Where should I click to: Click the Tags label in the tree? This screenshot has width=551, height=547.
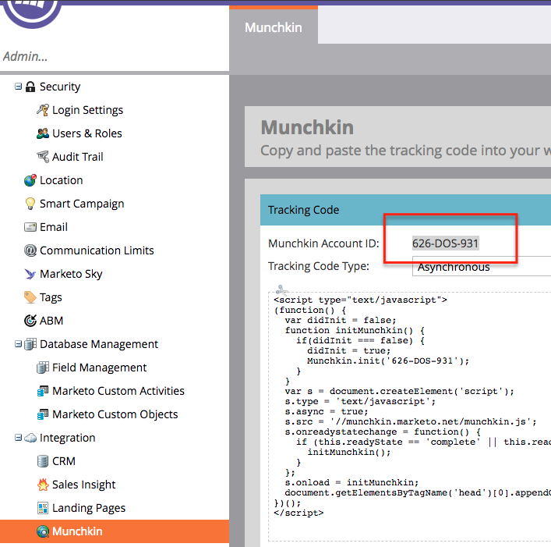pos(51,297)
